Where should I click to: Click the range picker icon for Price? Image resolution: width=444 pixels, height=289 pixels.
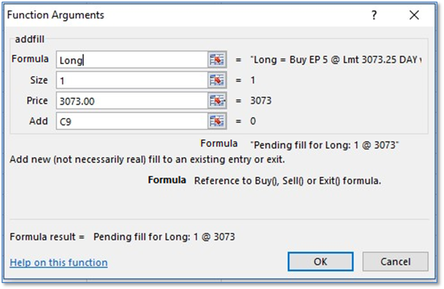pyautogui.click(x=217, y=101)
